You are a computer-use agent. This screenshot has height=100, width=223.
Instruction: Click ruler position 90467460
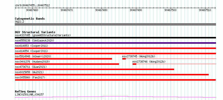32,10
